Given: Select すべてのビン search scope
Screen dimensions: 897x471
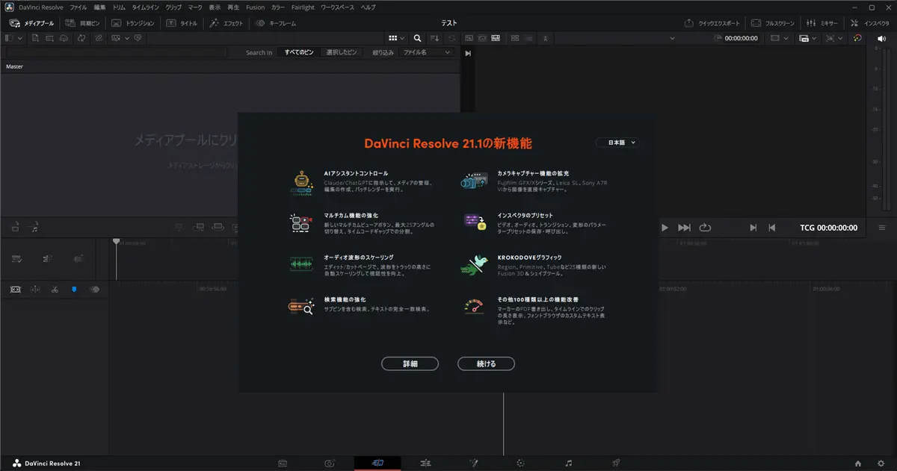Looking at the screenshot, I should [299, 52].
